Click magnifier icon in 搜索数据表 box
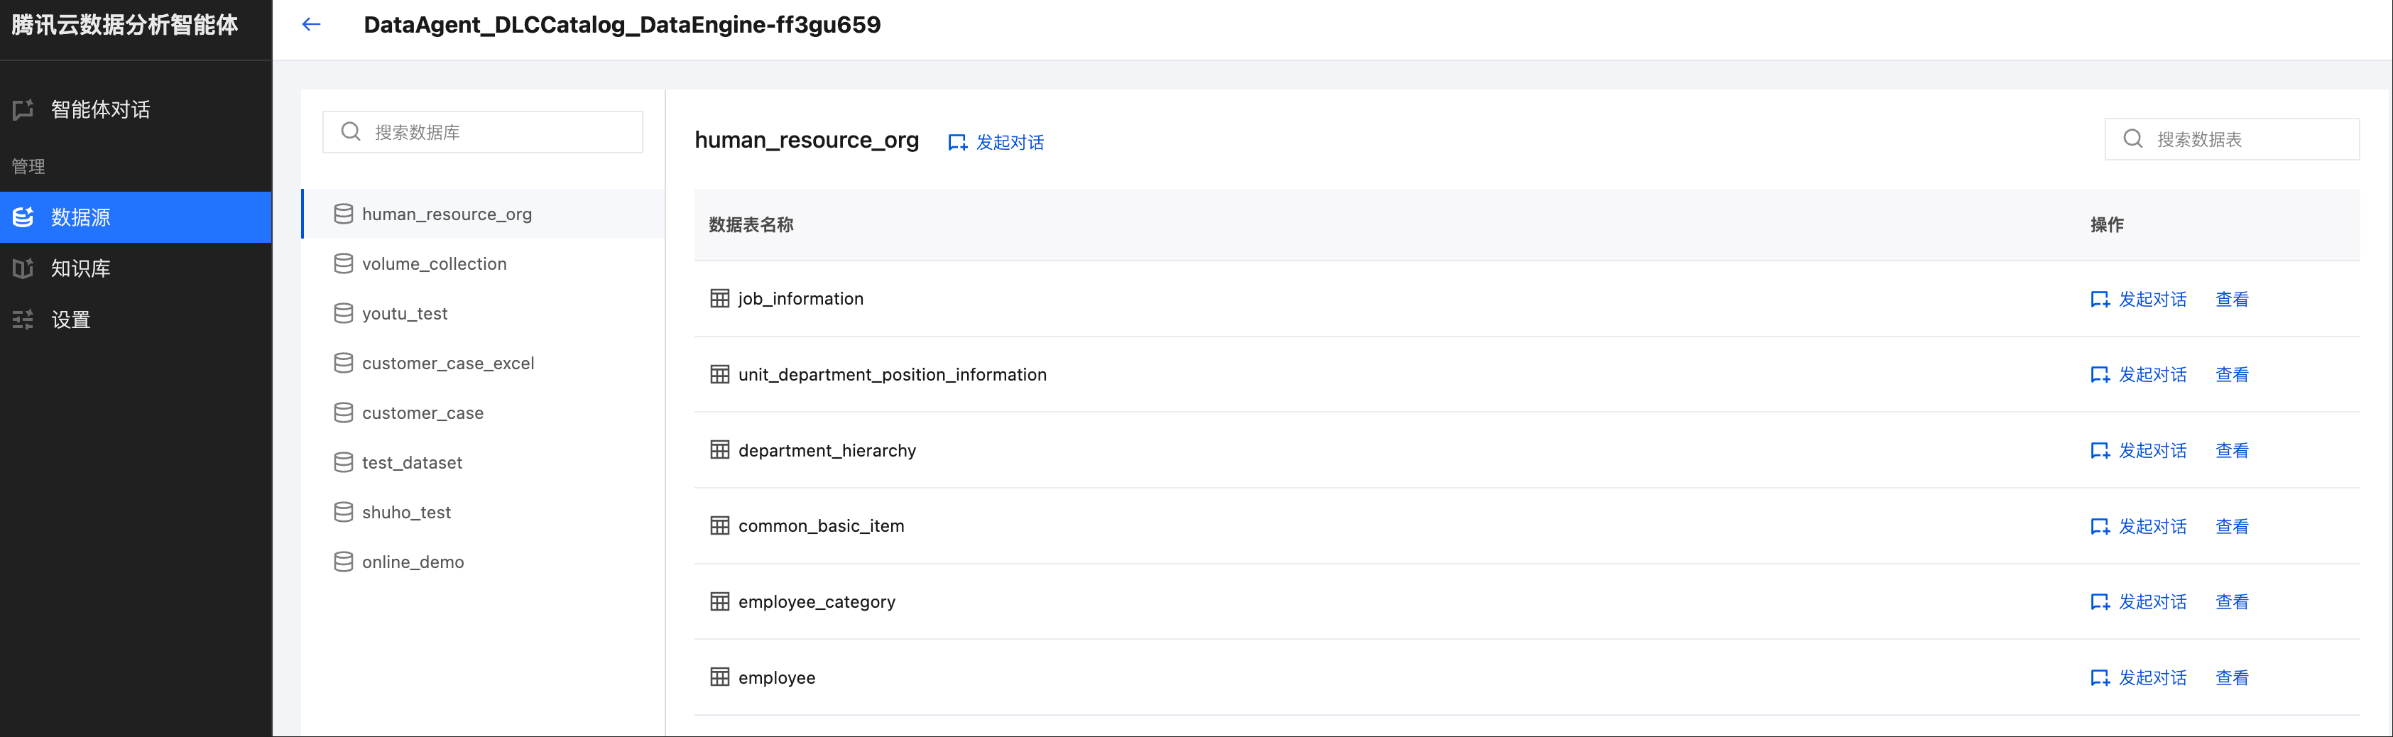Screen dimensions: 2393x737 pyautogui.click(x=2133, y=139)
